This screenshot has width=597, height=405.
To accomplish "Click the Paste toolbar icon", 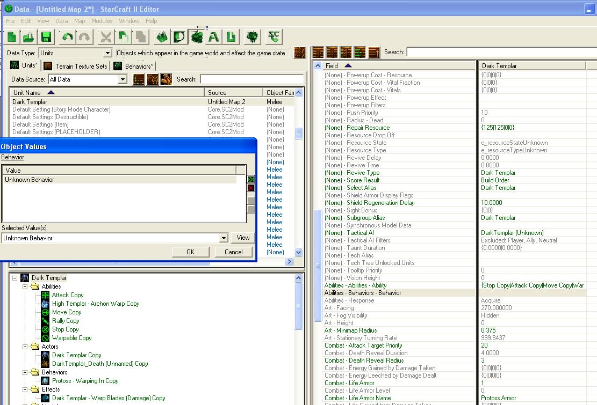I will point(140,37).
